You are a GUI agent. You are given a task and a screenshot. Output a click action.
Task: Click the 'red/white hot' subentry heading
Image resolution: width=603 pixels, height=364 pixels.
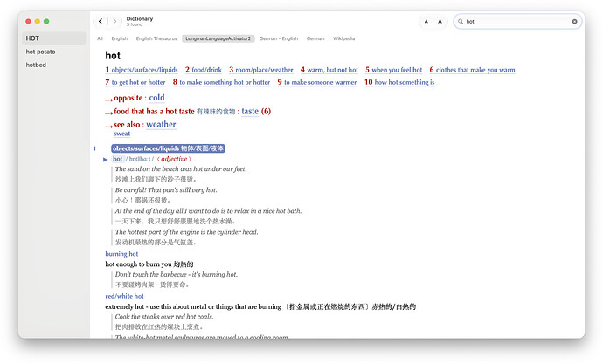coord(124,296)
